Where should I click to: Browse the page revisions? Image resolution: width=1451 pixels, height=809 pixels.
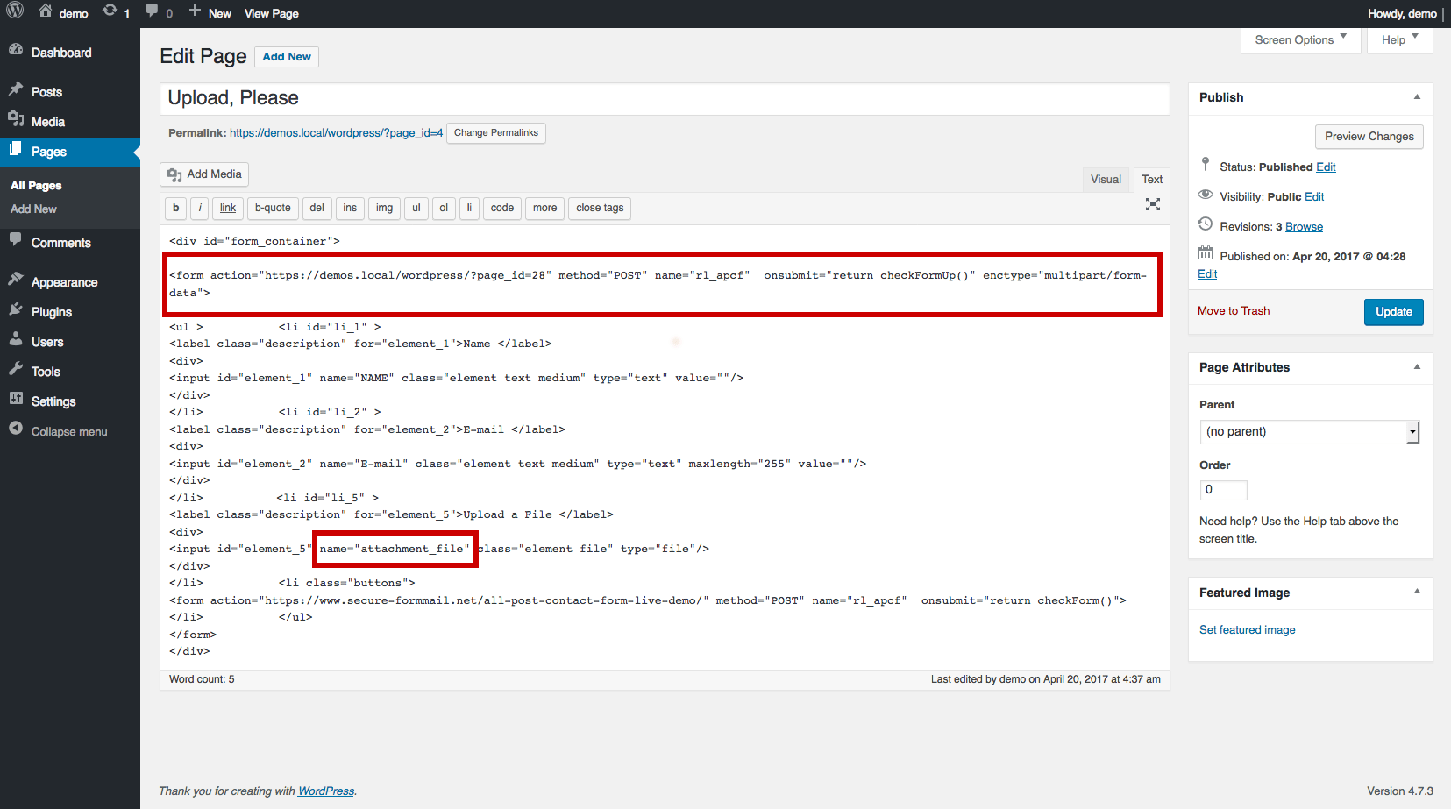[1304, 227]
